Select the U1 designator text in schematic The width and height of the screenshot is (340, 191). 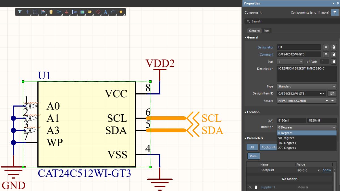pyautogui.click(x=44, y=76)
